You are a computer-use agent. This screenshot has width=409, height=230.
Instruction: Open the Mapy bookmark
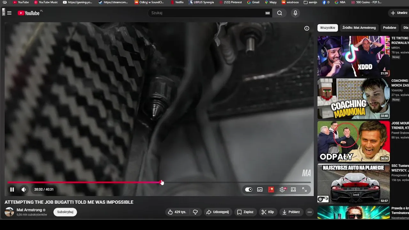[x=271, y=2]
